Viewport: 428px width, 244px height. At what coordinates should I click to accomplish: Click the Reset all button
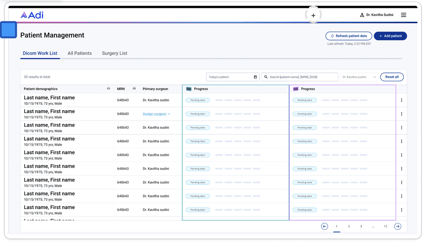tap(392, 77)
